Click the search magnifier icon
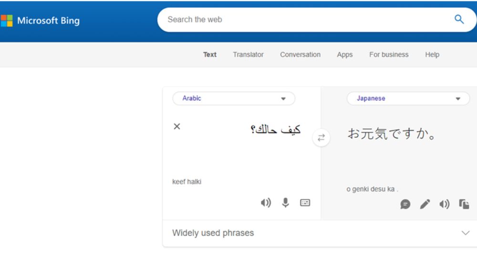 point(459,20)
